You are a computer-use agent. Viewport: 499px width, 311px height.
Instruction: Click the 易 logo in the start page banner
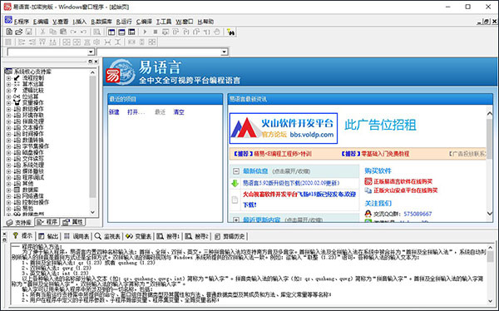(x=112, y=76)
